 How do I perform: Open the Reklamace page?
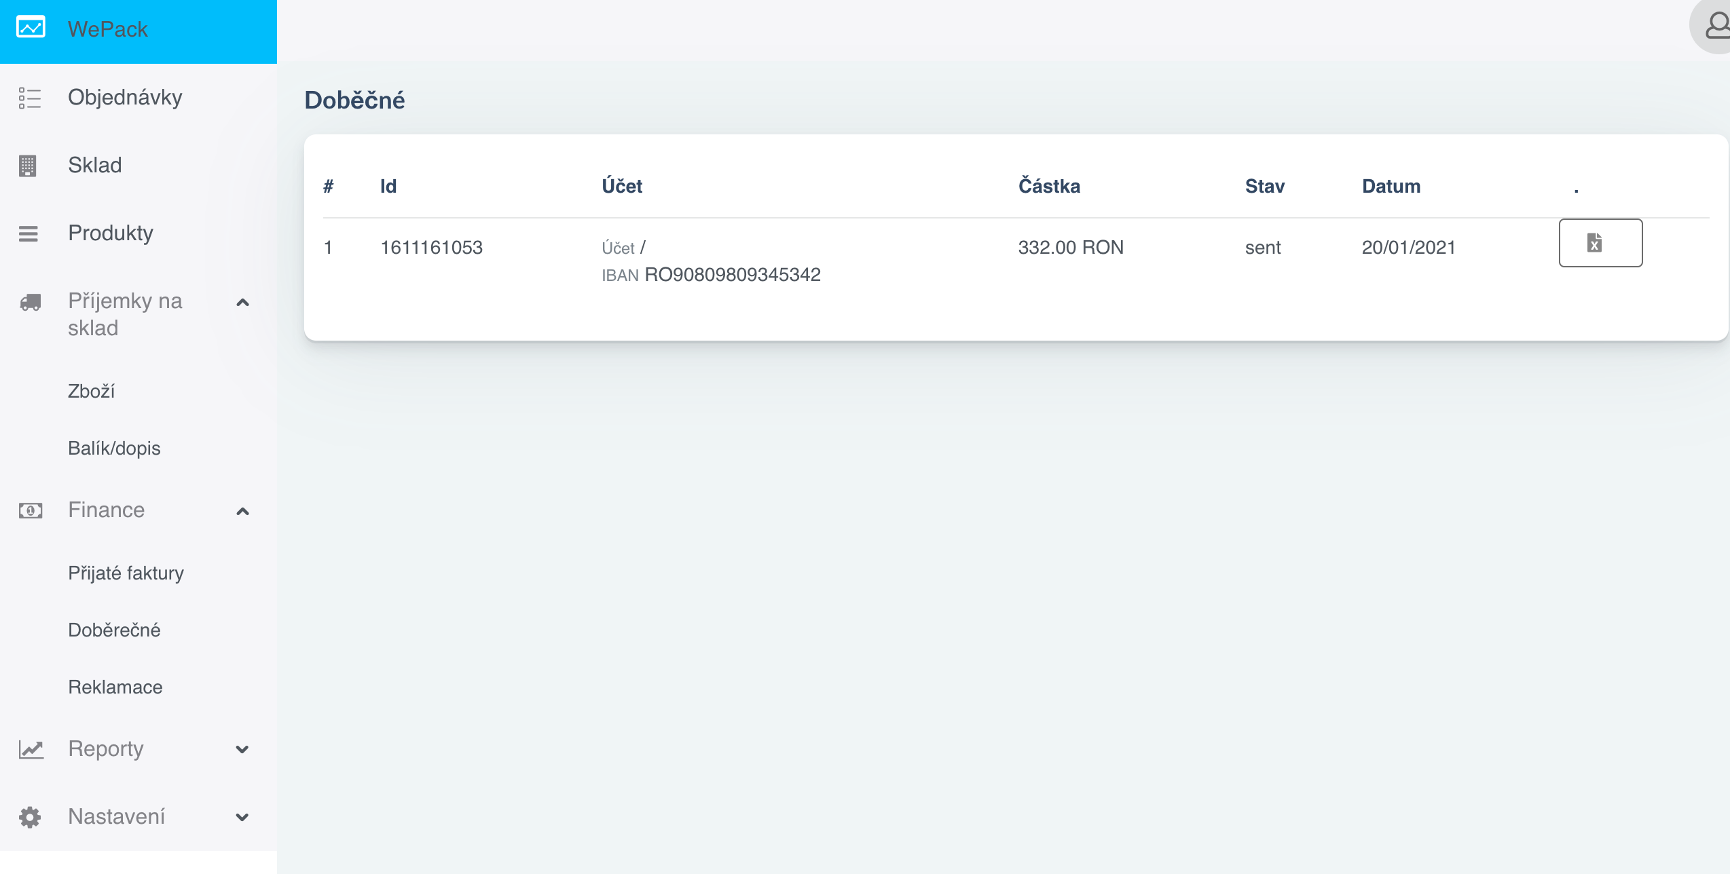pos(115,687)
